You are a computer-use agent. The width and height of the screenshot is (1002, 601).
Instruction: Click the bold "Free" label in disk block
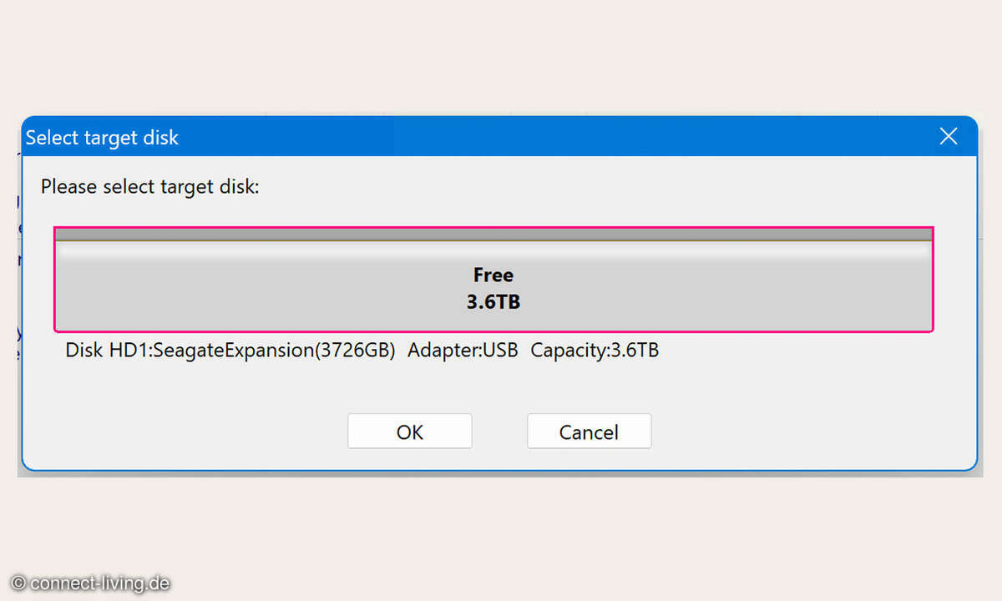(493, 275)
